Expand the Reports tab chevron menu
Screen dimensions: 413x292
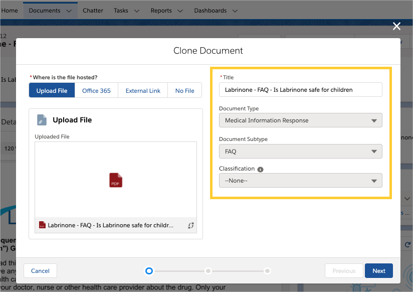coord(181,11)
